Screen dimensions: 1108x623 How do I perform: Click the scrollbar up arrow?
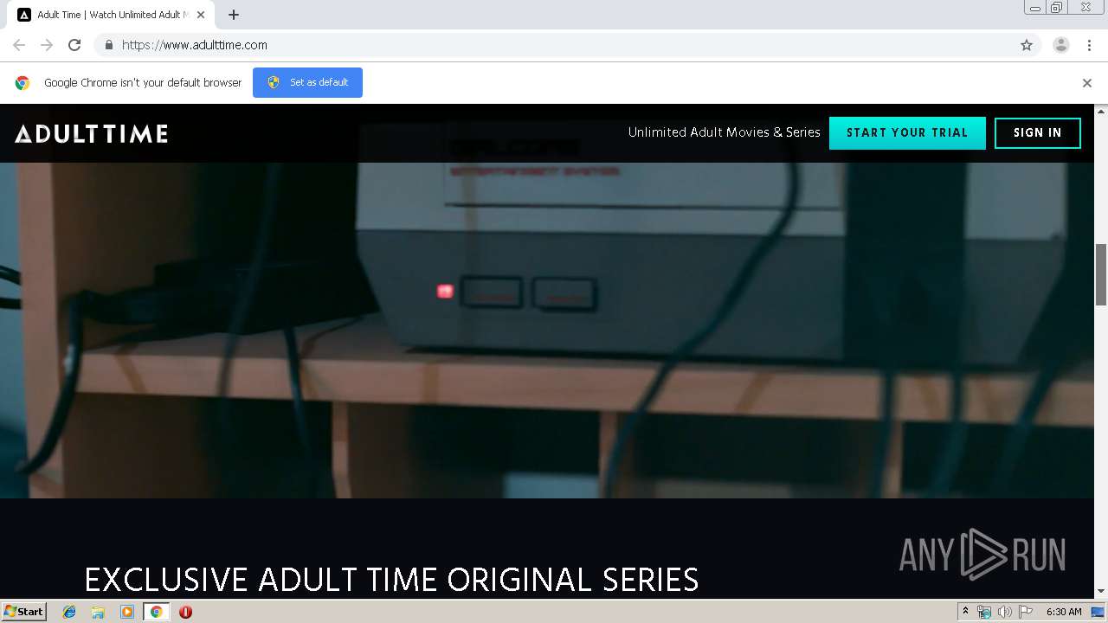[x=1101, y=111]
